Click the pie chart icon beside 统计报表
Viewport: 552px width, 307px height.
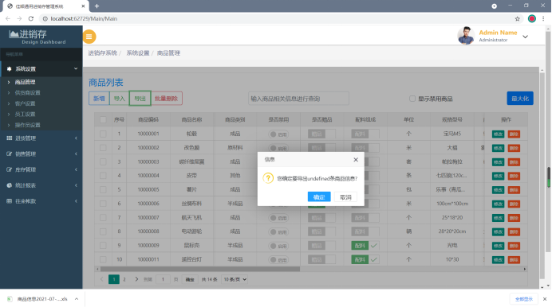pos(9,185)
